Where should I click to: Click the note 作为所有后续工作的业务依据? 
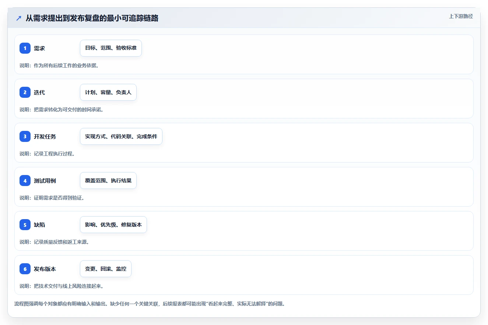tap(59, 65)
